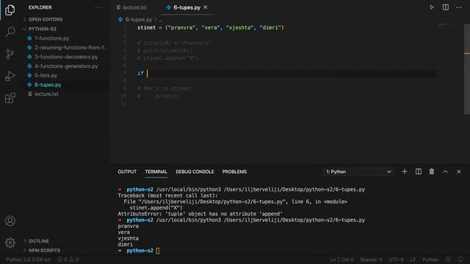Open 5-lists.py in the explorer
The width and height of the screenshot is (470, 264).
click(x=46, y=76)
